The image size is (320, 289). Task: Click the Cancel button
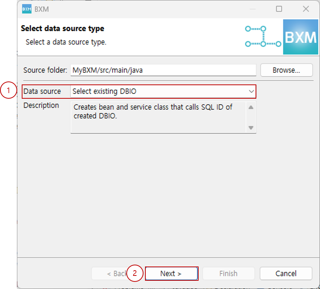[x=286, y=274]
